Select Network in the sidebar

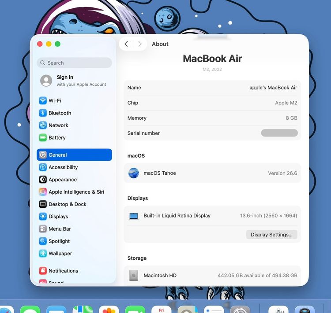point(74,125)
